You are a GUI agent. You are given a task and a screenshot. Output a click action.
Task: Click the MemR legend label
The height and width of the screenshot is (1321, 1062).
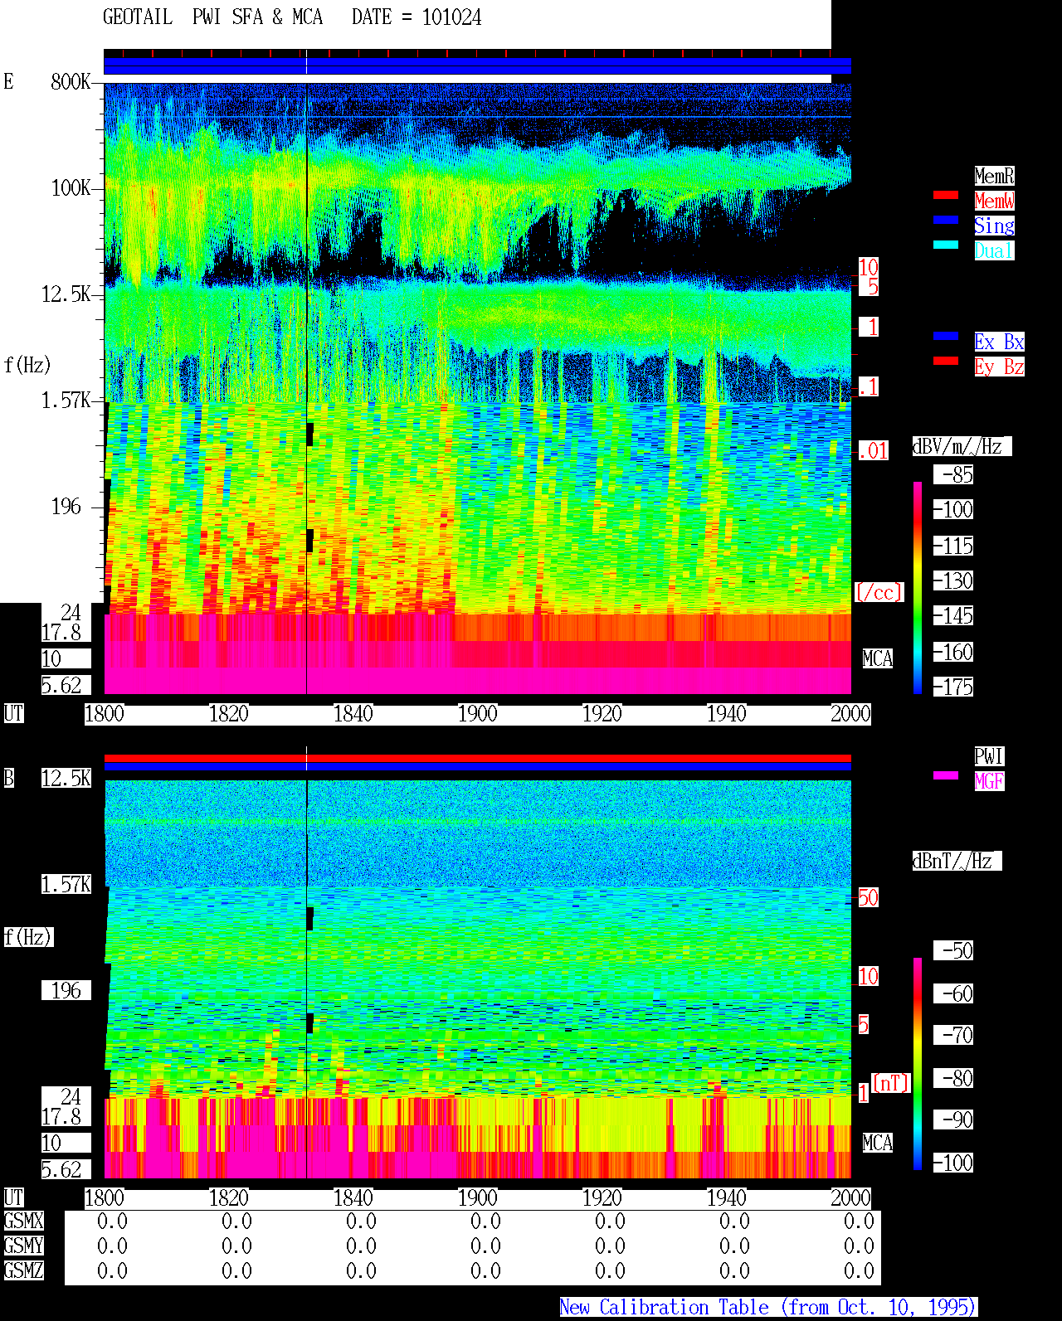click(x=994, y=176)
